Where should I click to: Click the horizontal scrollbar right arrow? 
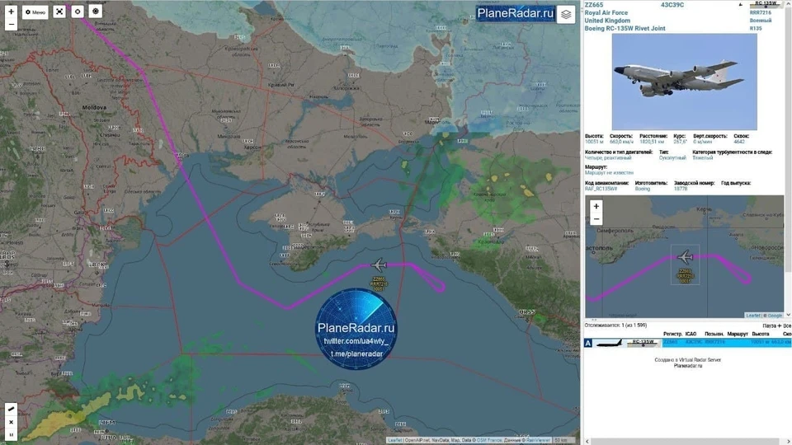tap(788, 442)
